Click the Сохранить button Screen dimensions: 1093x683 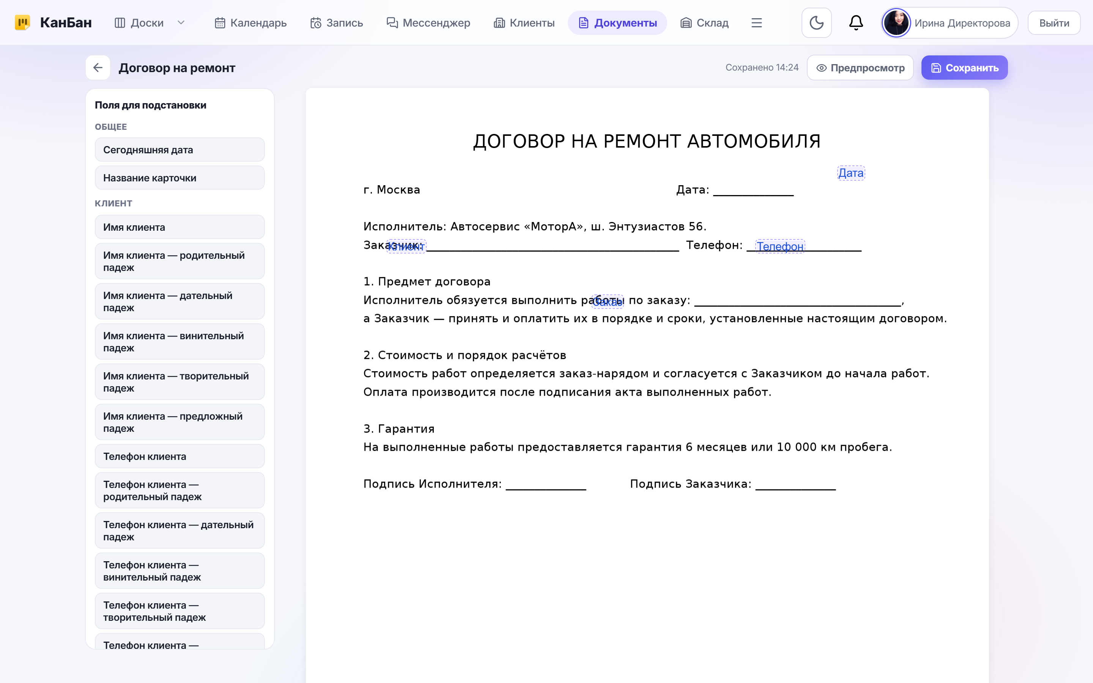click(x=965, y=68)
